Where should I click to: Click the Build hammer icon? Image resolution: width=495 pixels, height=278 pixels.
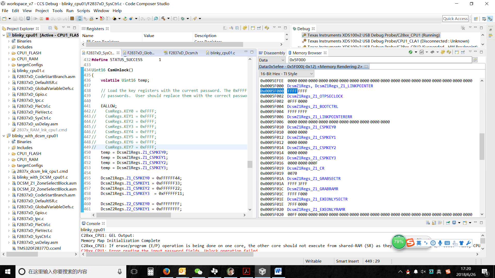coord(163,19)
